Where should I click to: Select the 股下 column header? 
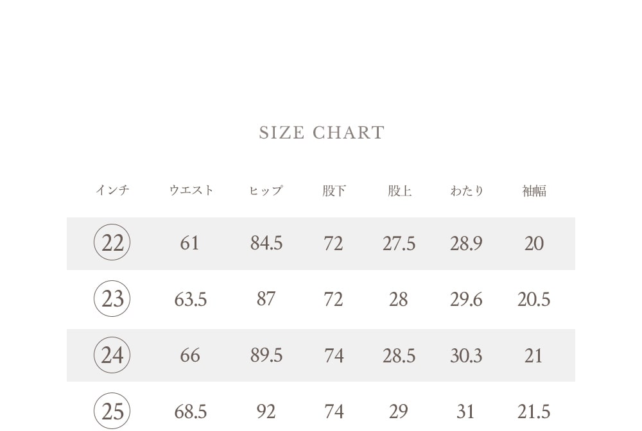334,190
